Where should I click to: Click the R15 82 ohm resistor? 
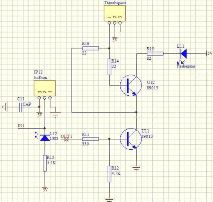pos(155,54)
